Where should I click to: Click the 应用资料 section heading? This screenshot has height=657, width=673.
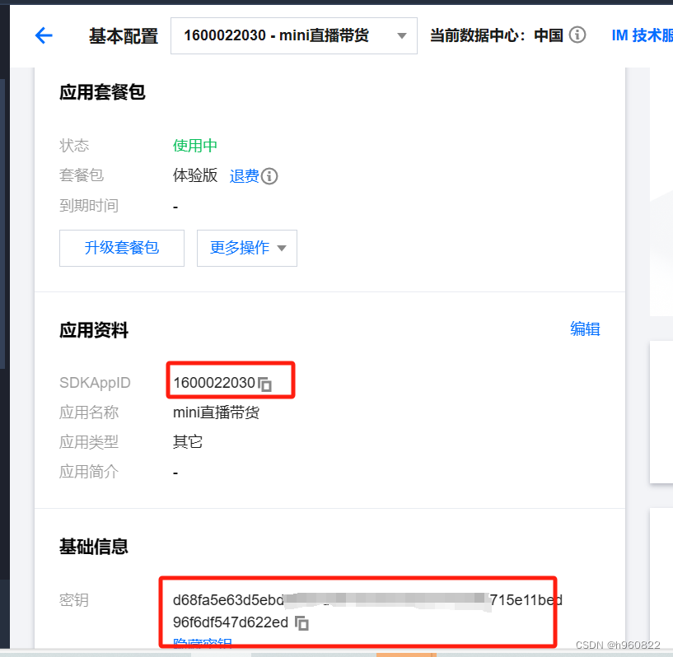(94, 330)
